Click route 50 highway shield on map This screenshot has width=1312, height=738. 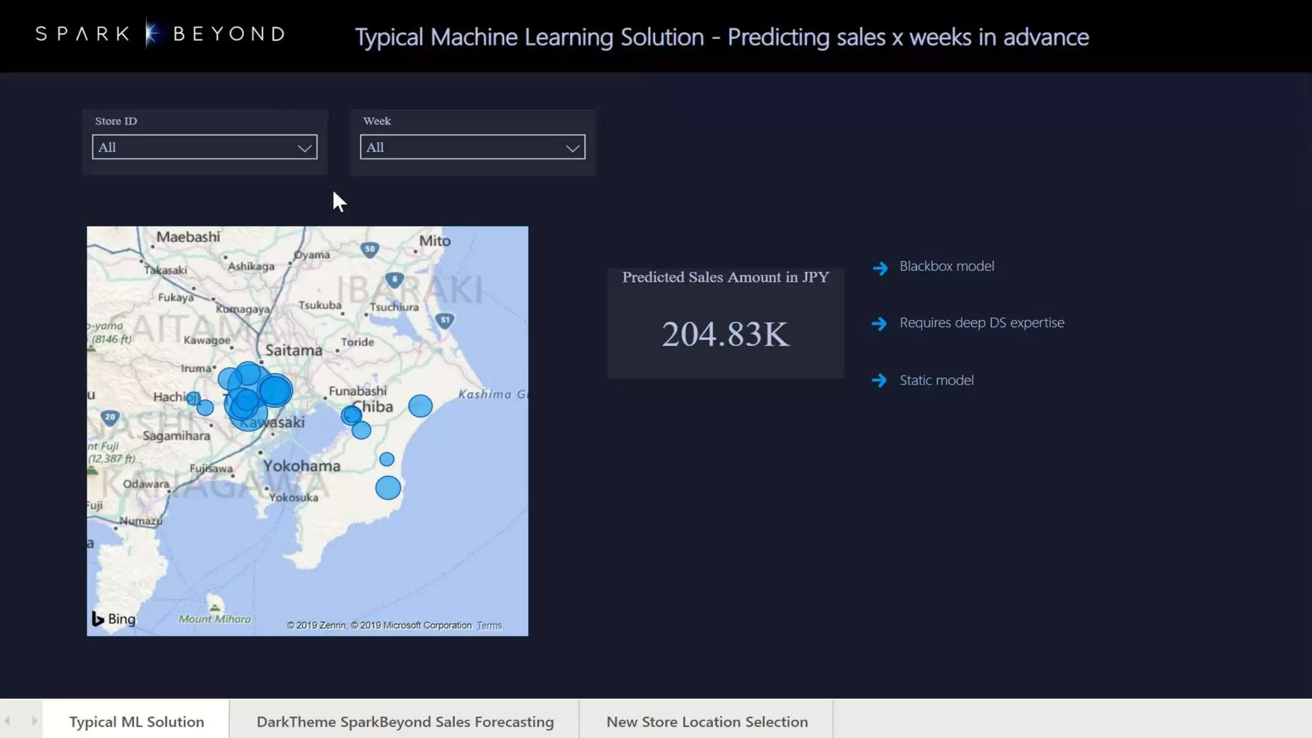370,249
